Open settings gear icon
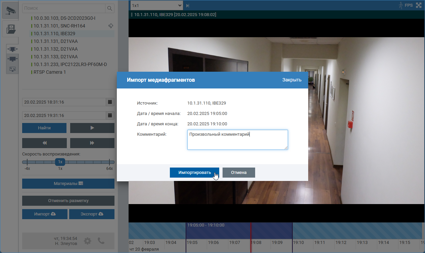 [x=88, y=241]
